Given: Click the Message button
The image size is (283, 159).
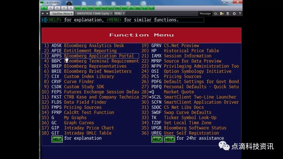Looking at the screenshot, I should [205, 14].
